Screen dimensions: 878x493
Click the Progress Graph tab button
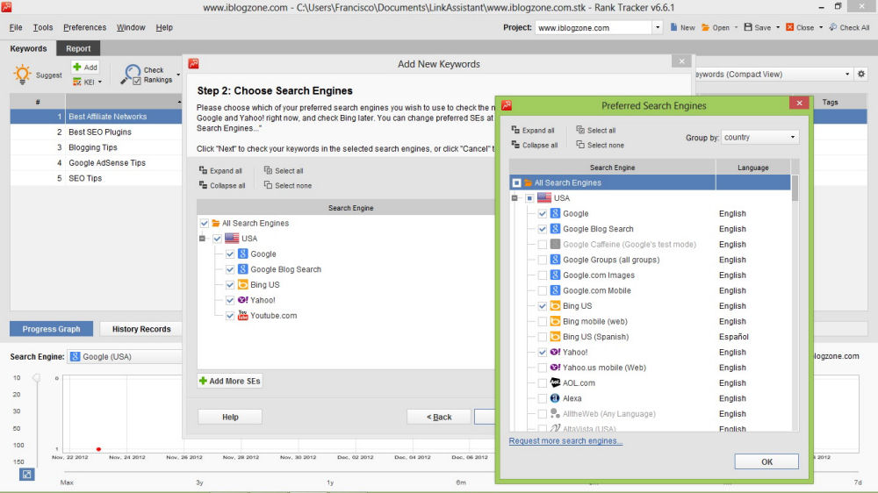point(51,329)
